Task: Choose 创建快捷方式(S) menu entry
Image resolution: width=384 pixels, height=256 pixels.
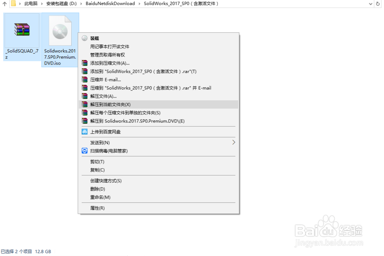Action: pyautogui.click(x=159, y=181)
